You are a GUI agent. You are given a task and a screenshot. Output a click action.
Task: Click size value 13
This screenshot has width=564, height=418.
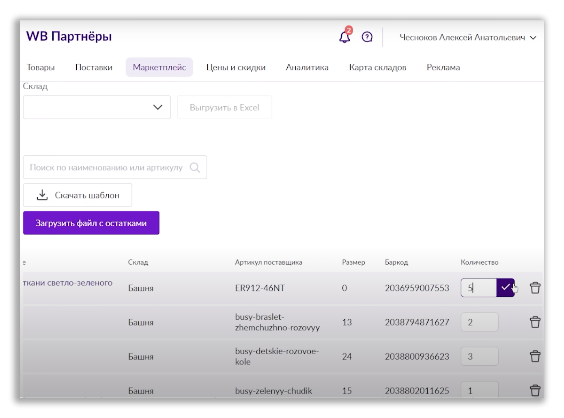pyautogui.click(x=347, y=322)
